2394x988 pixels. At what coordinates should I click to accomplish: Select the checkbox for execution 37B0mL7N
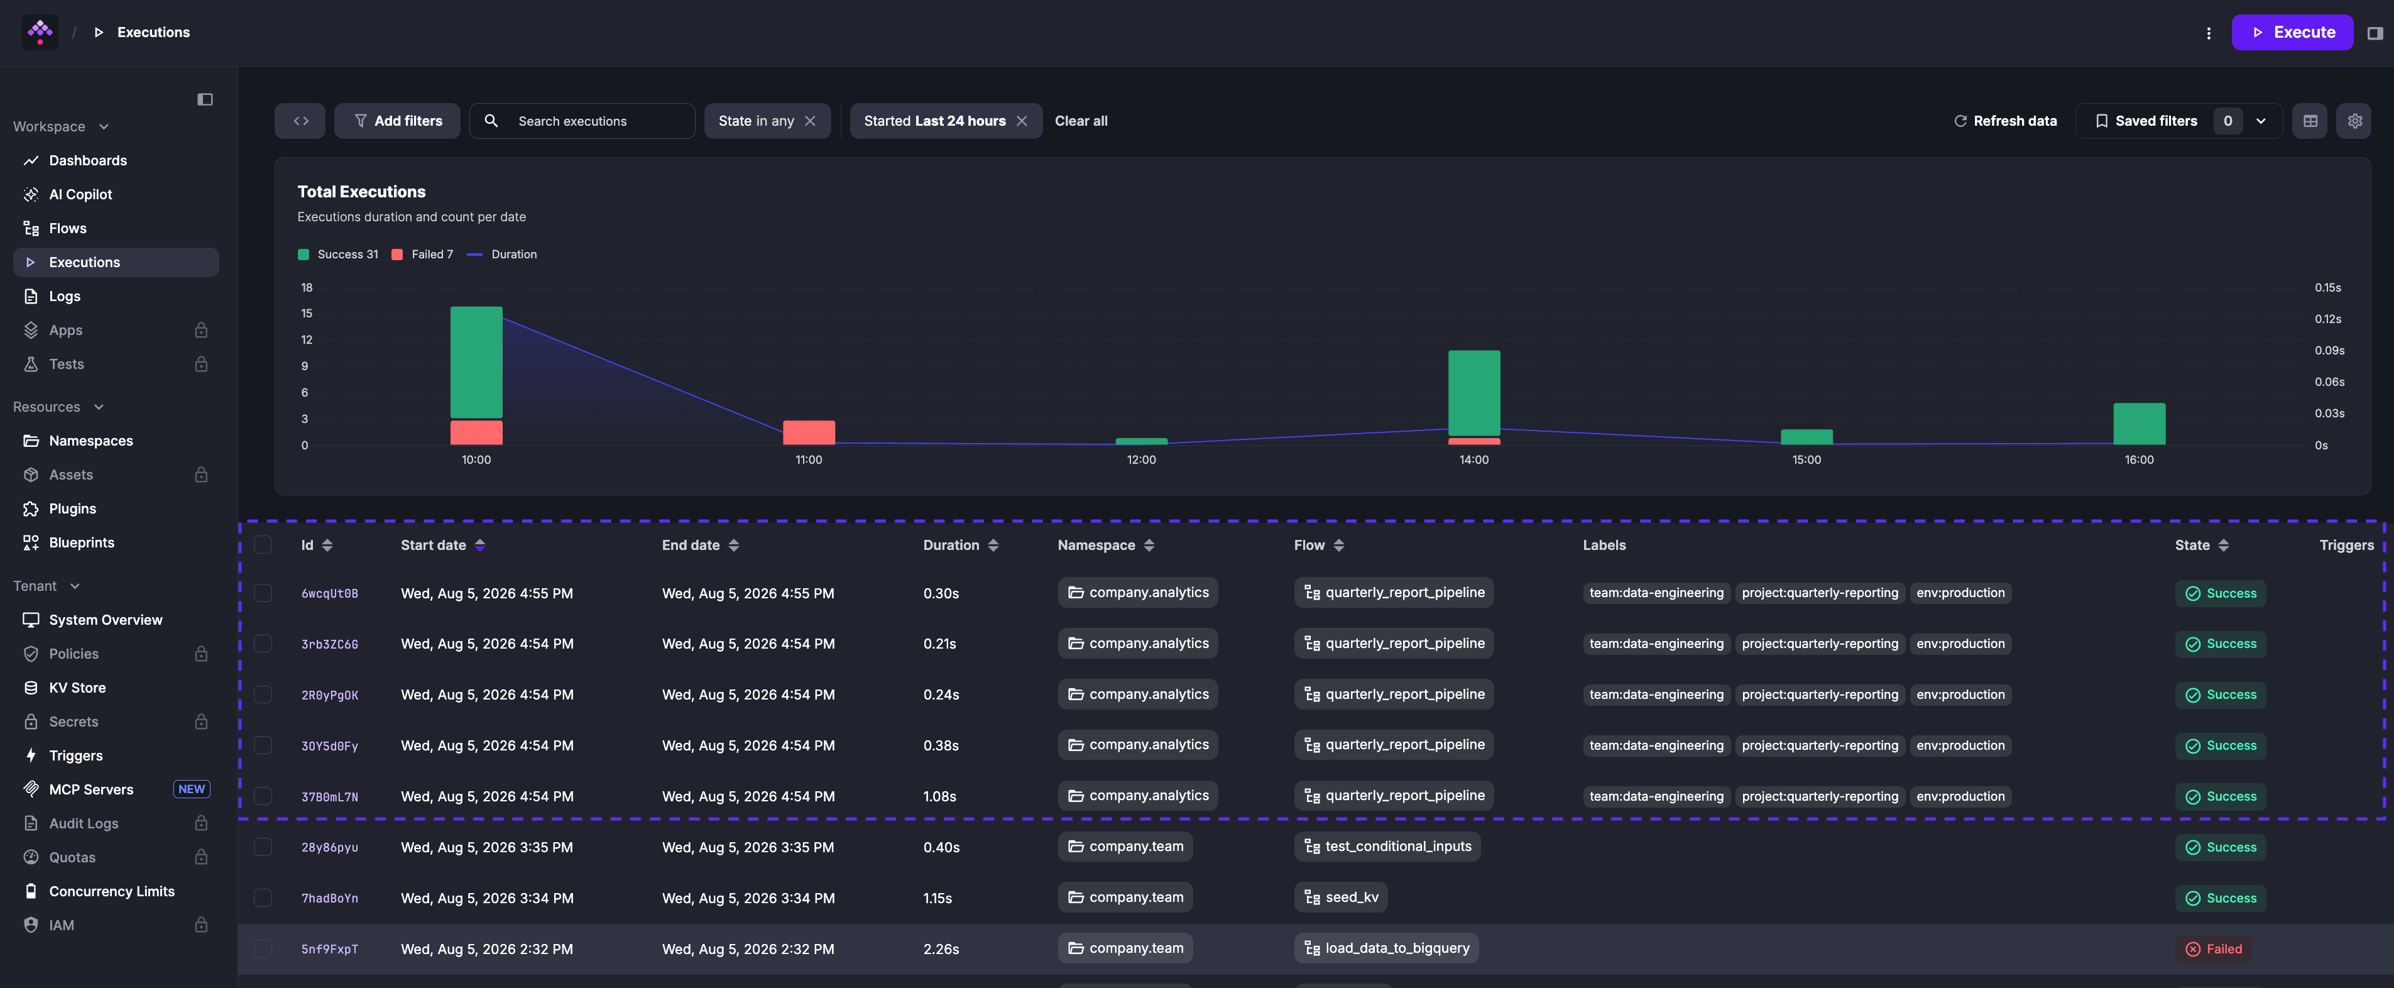(263, 796)
